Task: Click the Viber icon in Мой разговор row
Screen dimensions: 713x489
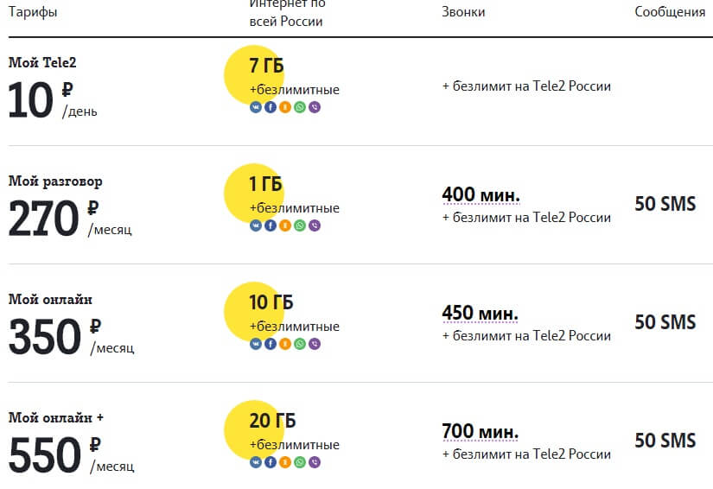Action: [x=315, y=225]
